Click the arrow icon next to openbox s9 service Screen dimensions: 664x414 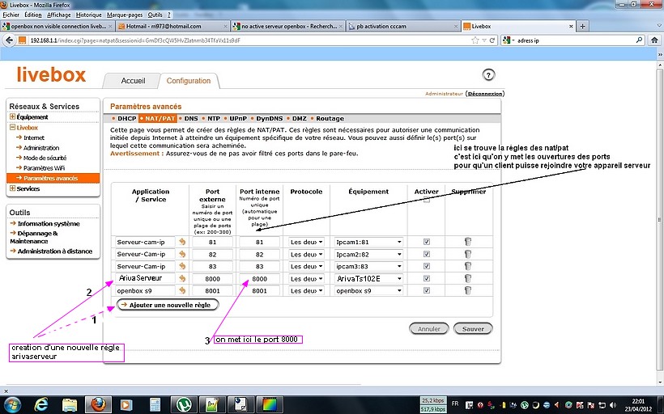click(x=182, y=290)
